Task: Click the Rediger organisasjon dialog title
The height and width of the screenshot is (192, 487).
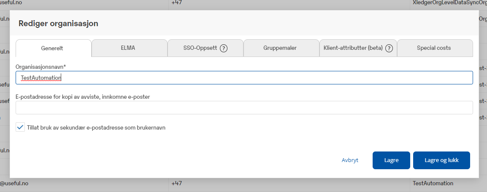Action: click(x=58, y=23)
